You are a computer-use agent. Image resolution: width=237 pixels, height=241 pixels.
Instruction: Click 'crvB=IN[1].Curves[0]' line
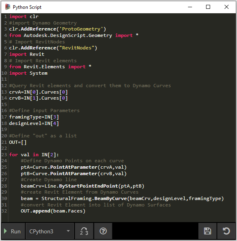[x=39, y=98]
